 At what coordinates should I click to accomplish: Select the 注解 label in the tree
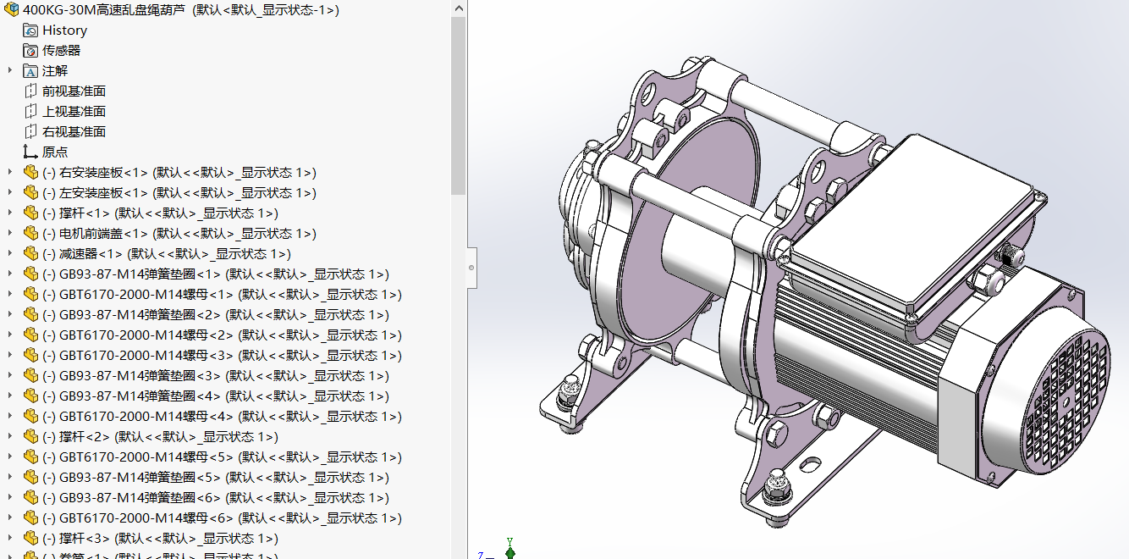point(55,71)
